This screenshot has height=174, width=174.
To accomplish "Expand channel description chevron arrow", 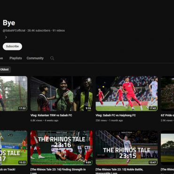I will 6,37.
